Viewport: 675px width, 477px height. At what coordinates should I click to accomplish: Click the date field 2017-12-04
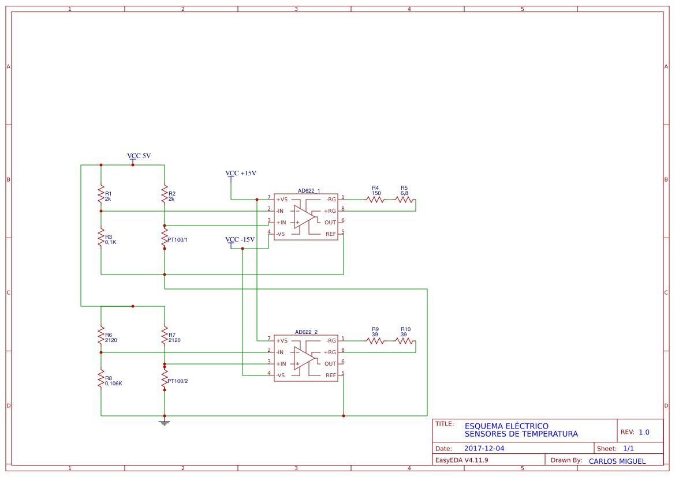tap(484, 448)
